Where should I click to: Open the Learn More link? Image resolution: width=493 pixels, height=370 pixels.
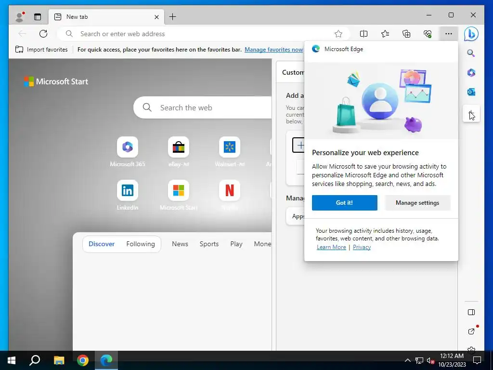(x=331, y=247)
